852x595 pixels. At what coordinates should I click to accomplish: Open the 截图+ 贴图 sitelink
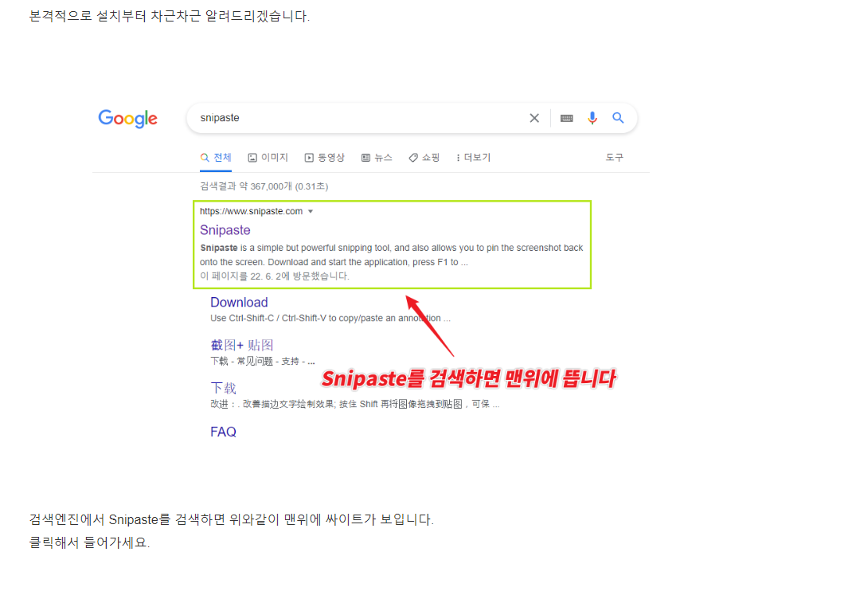242,345
